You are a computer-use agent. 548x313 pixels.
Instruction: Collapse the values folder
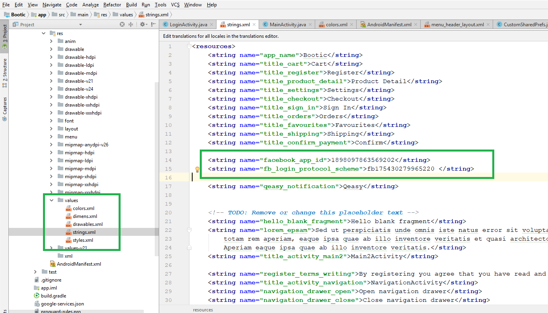[x=51, y=200]
